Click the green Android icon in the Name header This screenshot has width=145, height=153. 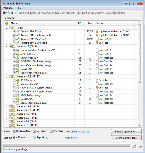point(7,23)
